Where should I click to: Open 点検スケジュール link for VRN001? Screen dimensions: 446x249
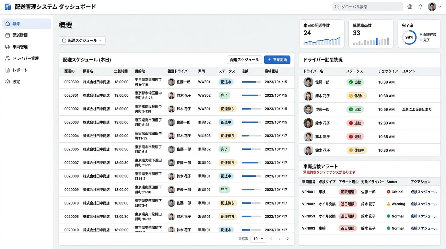424,192
